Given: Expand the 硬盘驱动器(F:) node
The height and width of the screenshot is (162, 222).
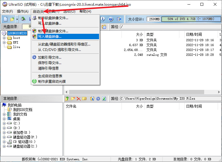Looking at the screenshot, I should 4,137.
